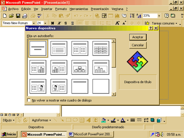Click the Decrease Font Size icon
The width and height of the screenshot is (184, 138).
click(124, 23)
